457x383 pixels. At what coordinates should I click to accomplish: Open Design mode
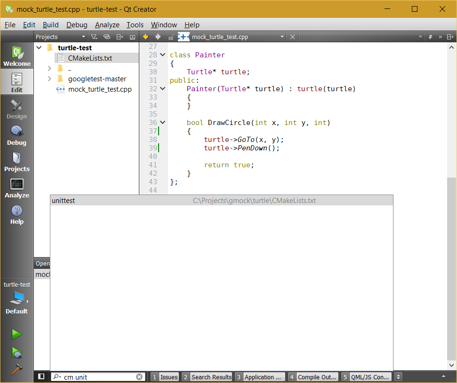point(17,109)
